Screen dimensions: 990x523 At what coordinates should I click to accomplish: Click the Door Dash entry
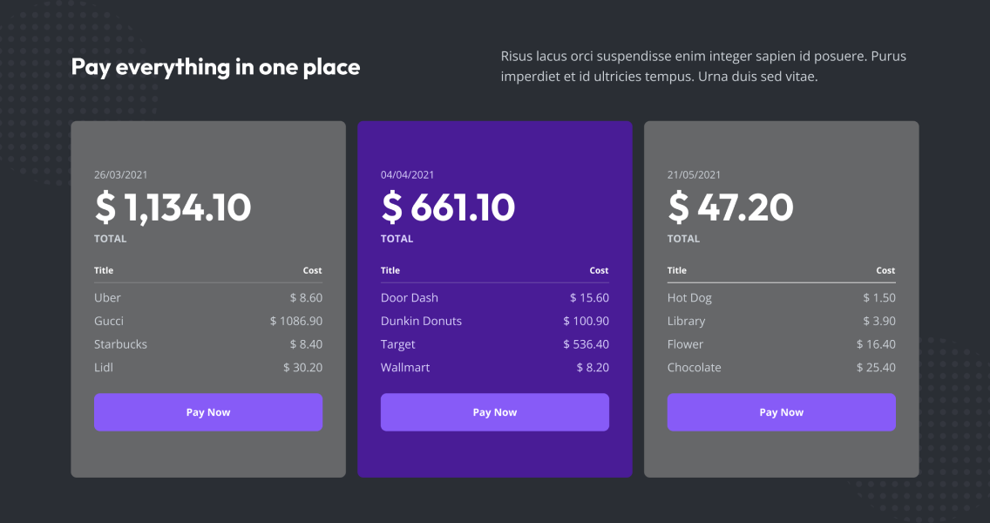click(x=409, y=297)
